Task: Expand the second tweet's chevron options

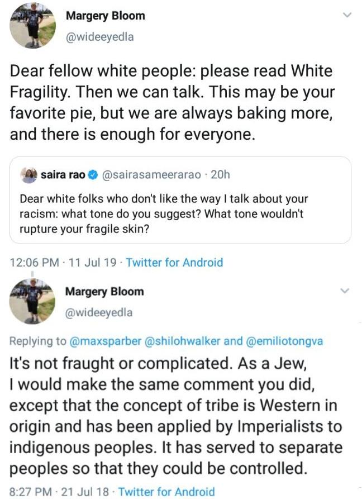Action: click(x=345, y=291)
